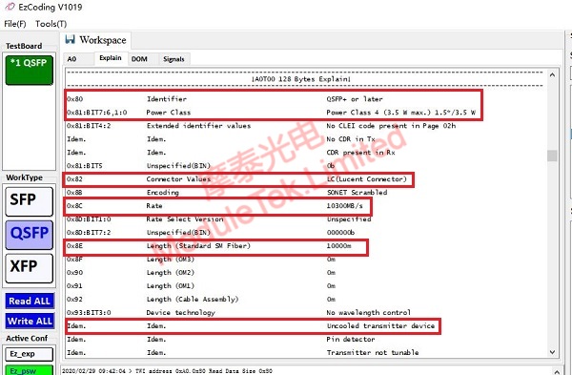572x375 pixels.
Task: Click the explain list scroll up arrow
Action: (552, 74)
